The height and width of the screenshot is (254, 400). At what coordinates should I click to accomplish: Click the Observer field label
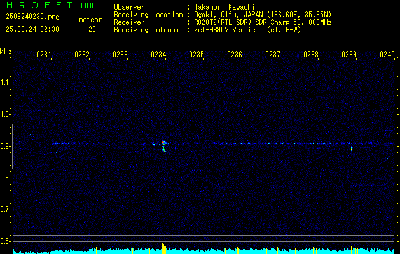(x=129, y=7)
